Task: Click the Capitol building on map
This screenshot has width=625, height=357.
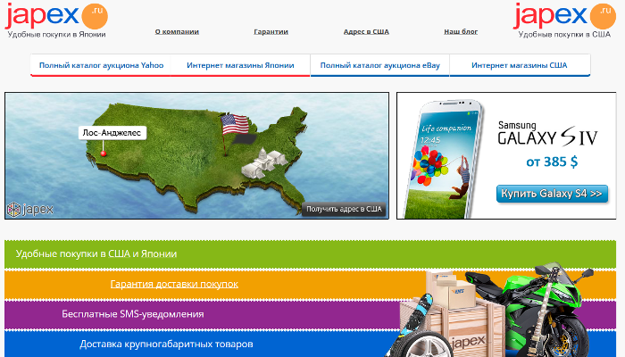Action: [264, 163]
